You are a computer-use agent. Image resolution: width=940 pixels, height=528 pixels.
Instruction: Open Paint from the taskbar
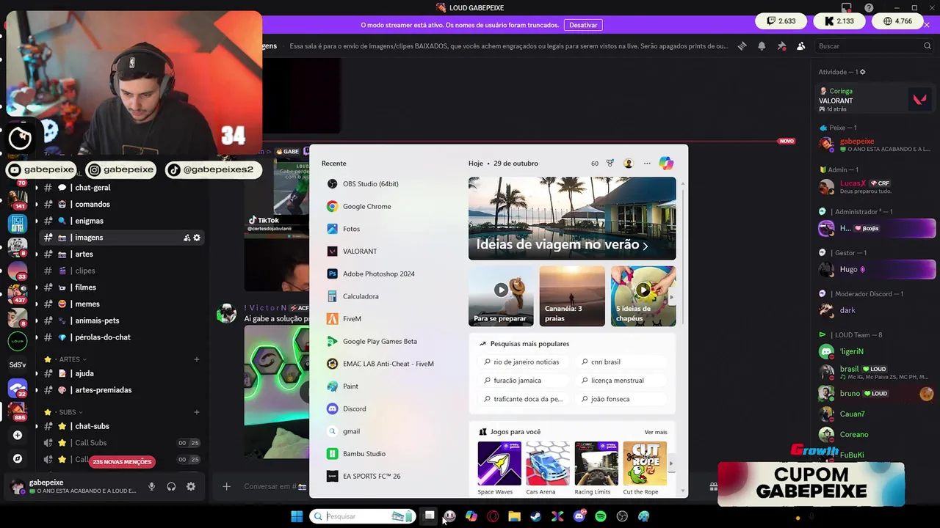(x=644, y=516)
